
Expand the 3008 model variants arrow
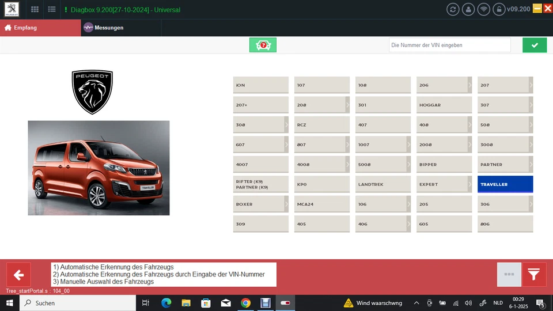531,145
